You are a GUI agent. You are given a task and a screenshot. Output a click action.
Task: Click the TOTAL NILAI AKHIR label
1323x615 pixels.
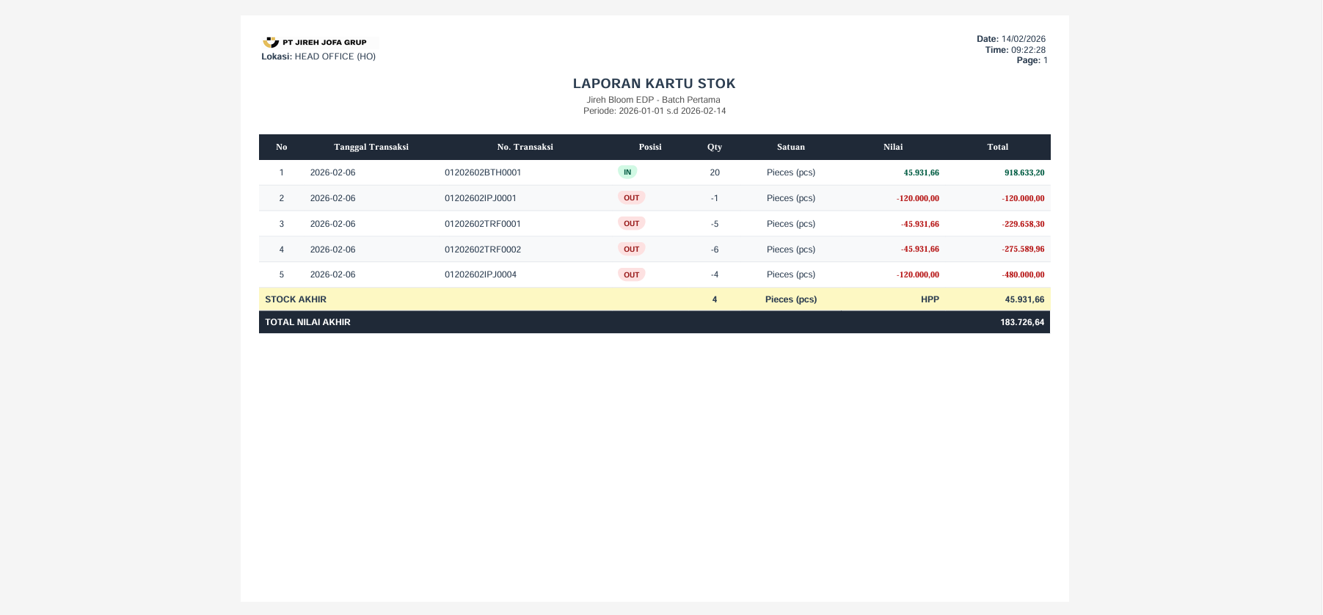pyautogui.click(x=307, y=322)
